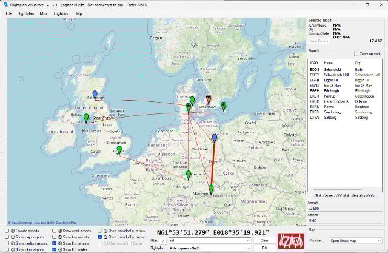Screen dimensions: 388x253
Task: Uncheck Show f.p. airports checkbox
Action: pos(54,243)
